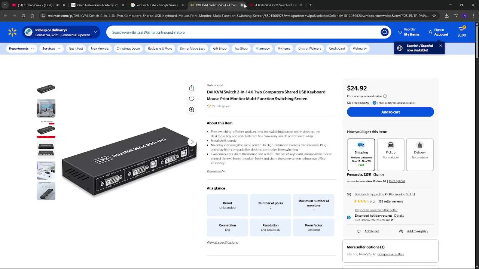The height and width of the screenshot is (269, 479).
Task: Click the Walmart spark logo
Action: pos(12,32)
